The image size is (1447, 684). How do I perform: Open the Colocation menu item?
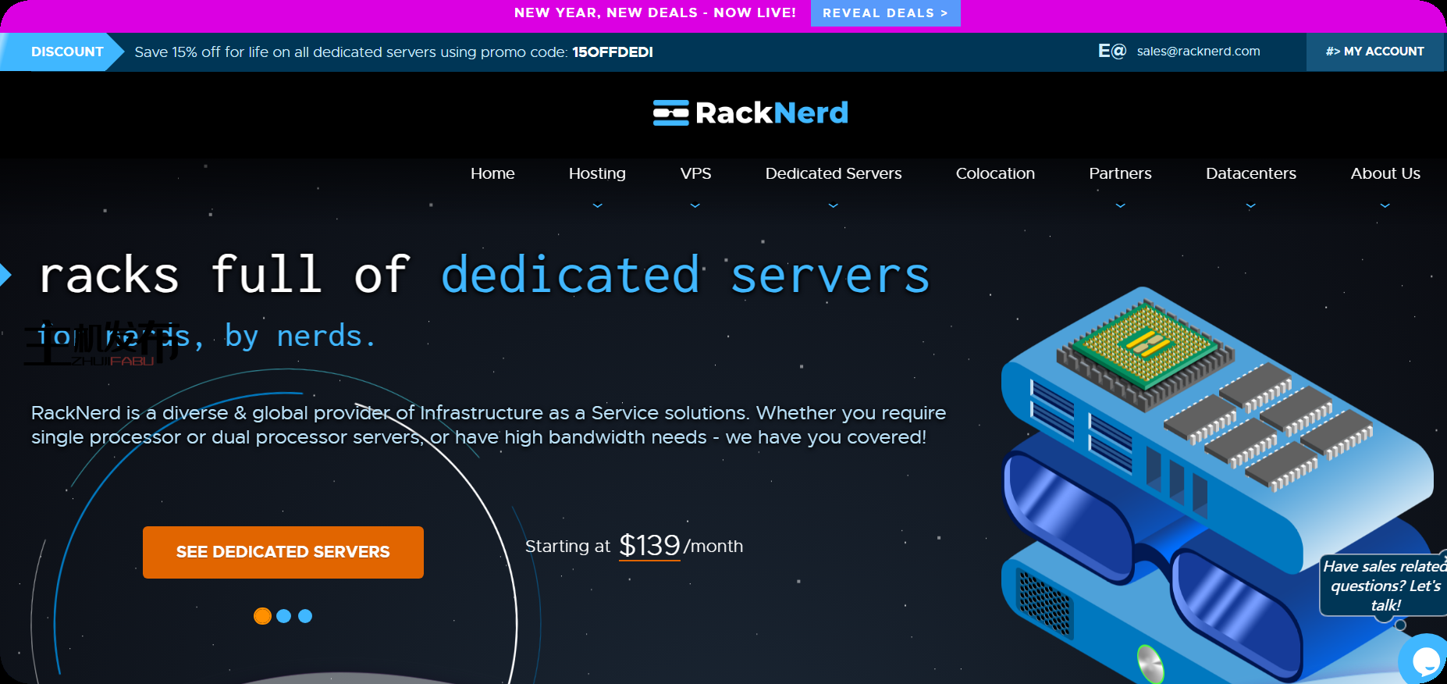pos(995,173)
